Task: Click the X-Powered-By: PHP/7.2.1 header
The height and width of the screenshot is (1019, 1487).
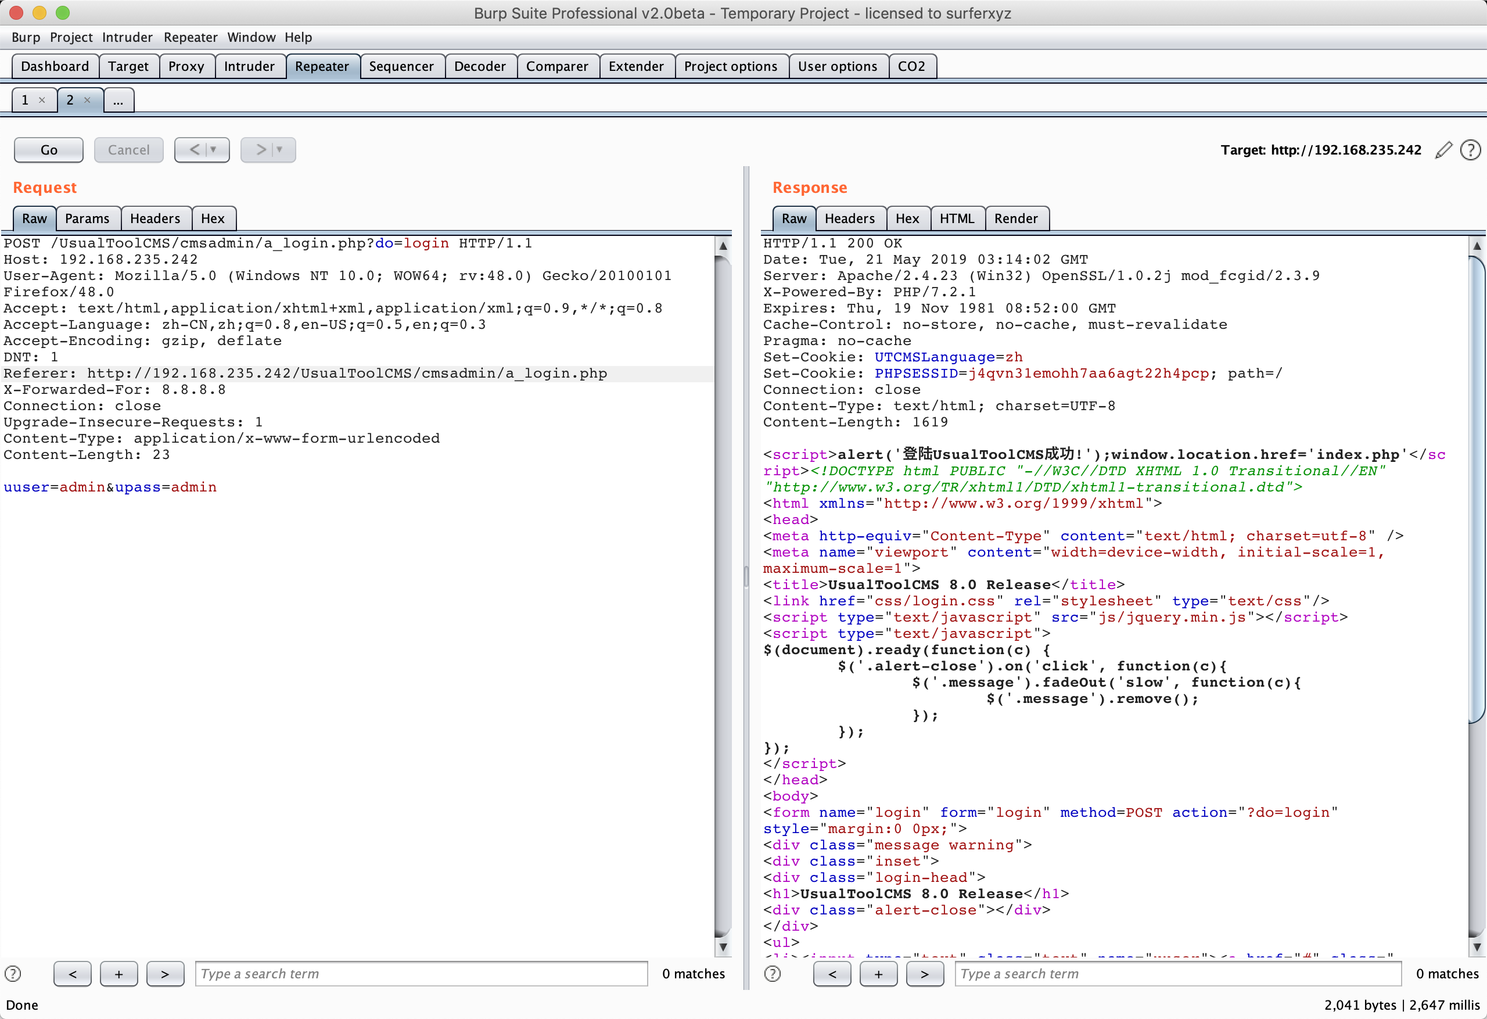Action: pos(870,292)
